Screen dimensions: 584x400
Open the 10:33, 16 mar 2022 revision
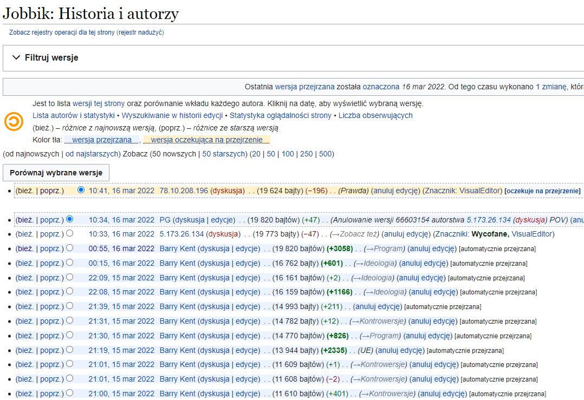[121, 234]
